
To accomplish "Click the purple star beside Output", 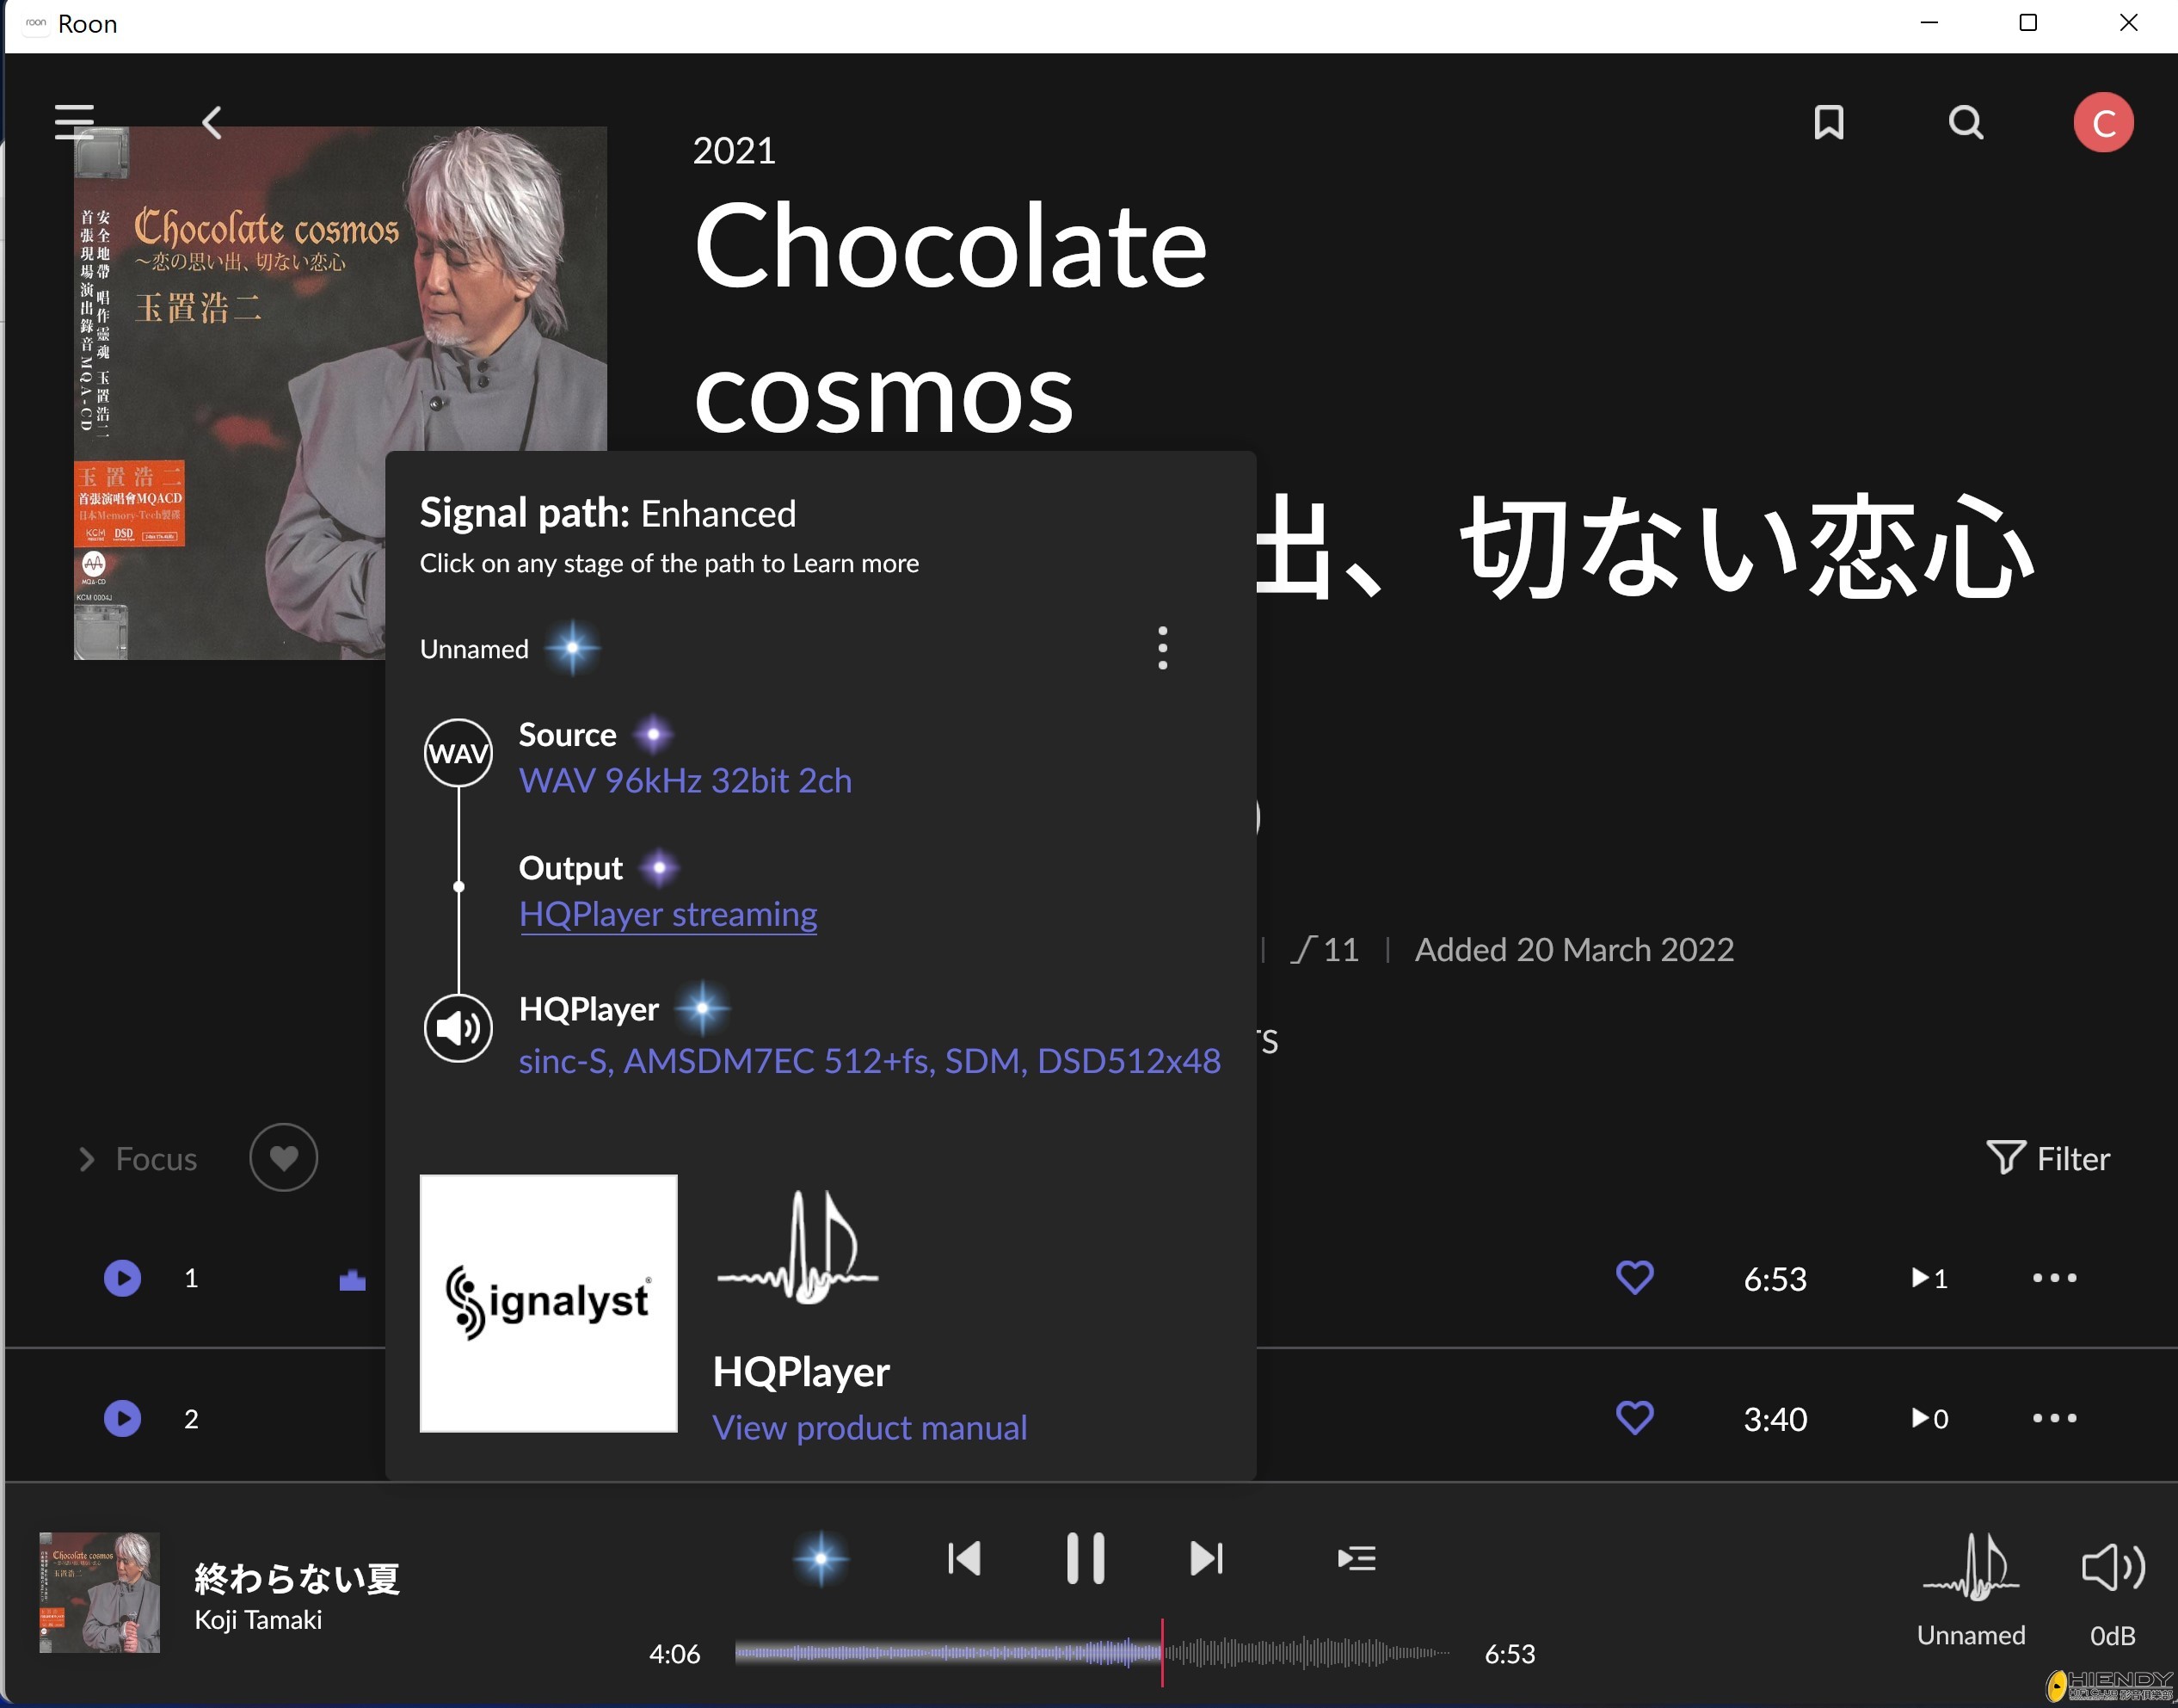I will coord(659,868).
